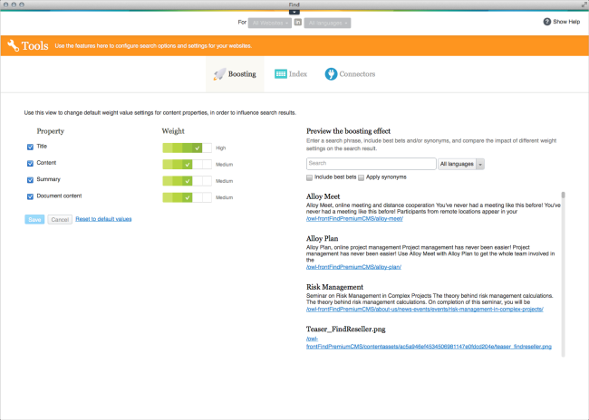This screenshot has height=420, width=589.
Task: Click the Show Help question mark icon
Action: point(547,21)
